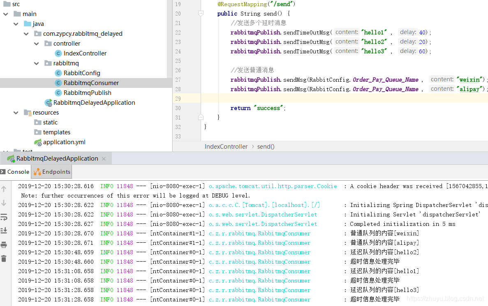Collapse the main folder
The height and width of the screenshot is (306, 488).
(x=6, y=14)
